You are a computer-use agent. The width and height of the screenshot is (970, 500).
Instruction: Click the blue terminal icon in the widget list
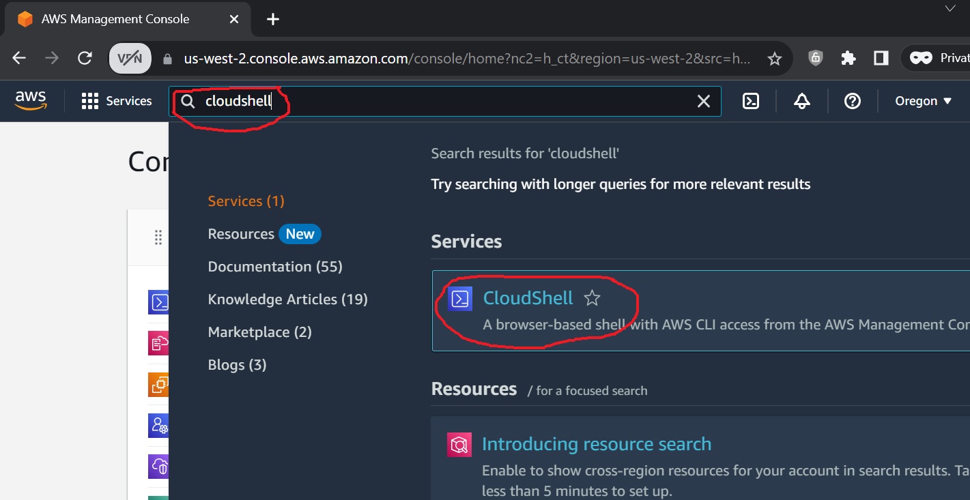158,302
